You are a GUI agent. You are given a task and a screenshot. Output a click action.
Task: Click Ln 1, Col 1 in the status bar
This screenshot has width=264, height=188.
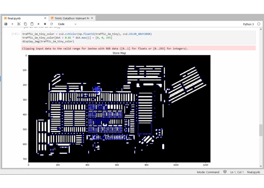click(x=237, y=172)
